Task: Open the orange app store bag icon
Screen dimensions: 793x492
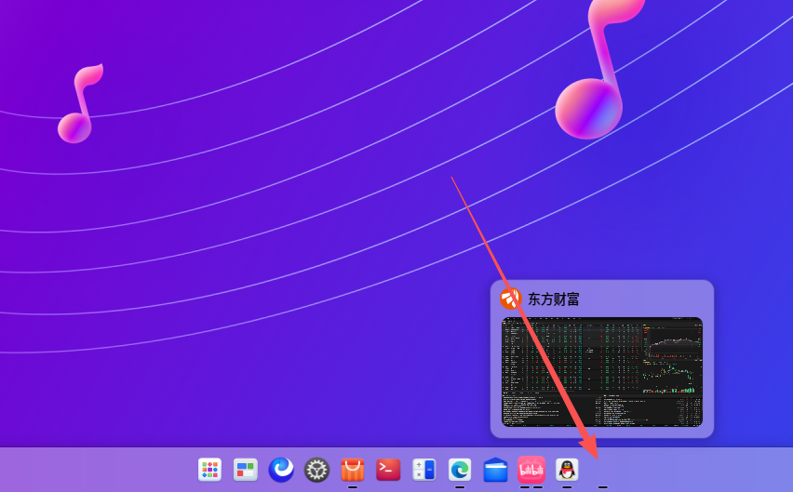Action: (x=353, y=470)
